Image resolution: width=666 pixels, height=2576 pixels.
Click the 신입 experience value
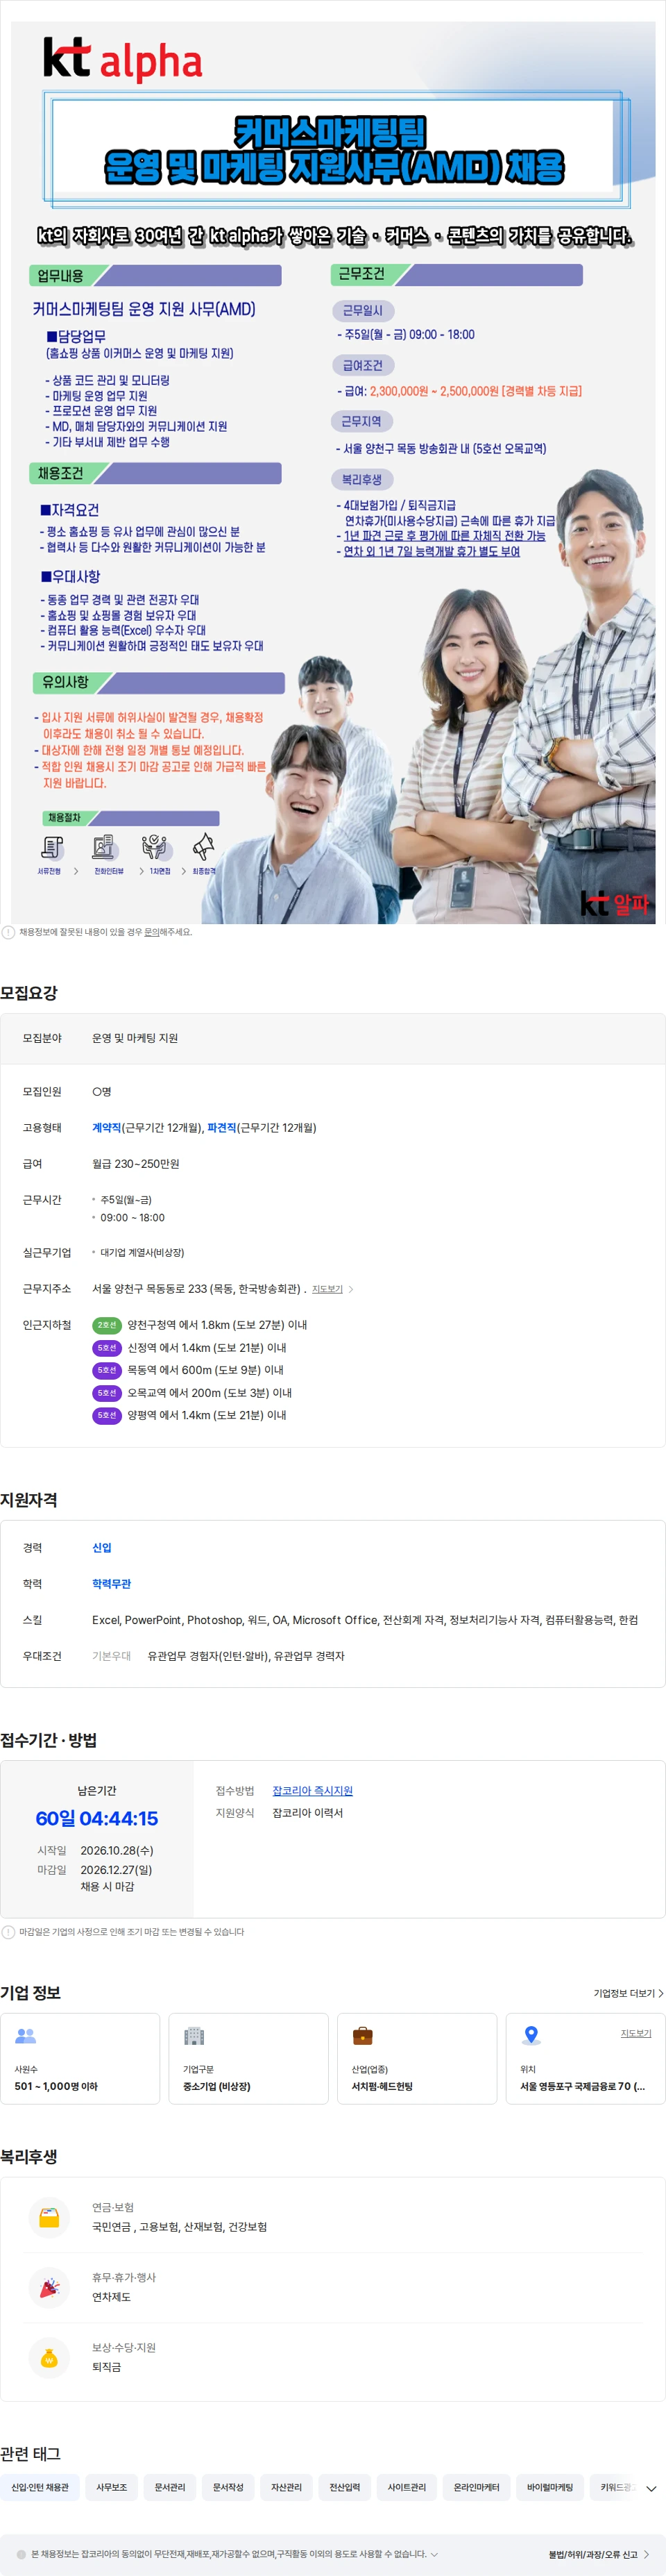pos(102,1548)
